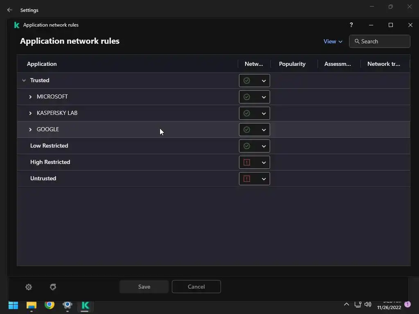The width and height of the screenshot is (419, 314).
Task: Click the network icon in the system tray
Action: 358,304
